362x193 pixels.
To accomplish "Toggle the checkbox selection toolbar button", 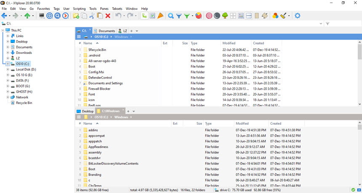I will click(152, 16).
